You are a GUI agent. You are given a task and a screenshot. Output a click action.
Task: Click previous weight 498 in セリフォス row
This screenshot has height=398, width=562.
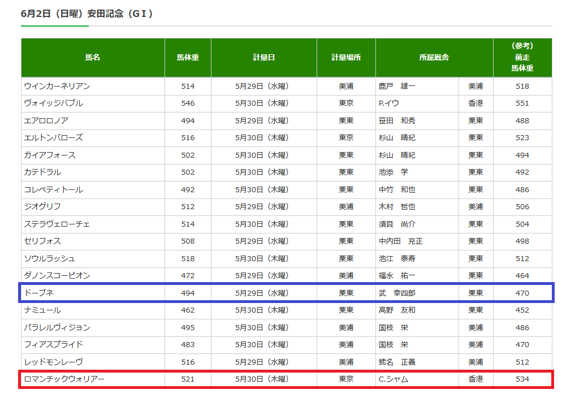[522, 241]
